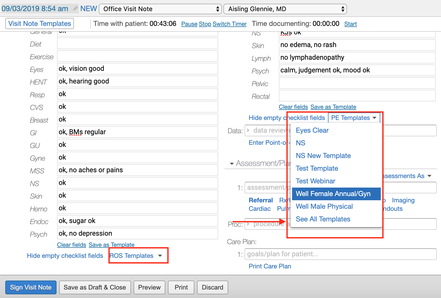The height and width of the screenshot is (298, 441).
Task: Pause the patient timer
Action: pyautogui.click(x=189, y=24)
